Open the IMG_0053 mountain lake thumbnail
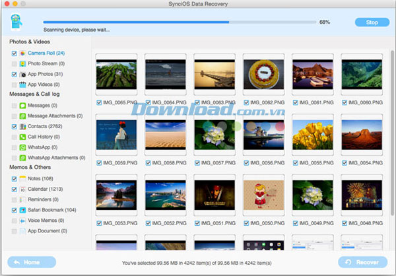This screenshot has height=276, width=396. (116, 195)
